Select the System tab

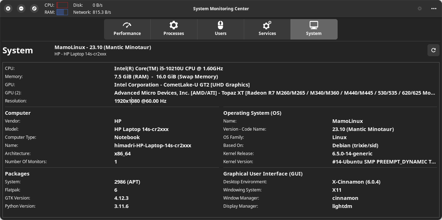314,29
